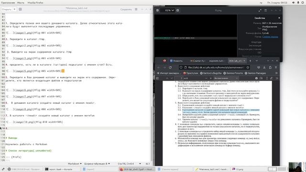This screenshot has width=306, height=172.
Task: Change Markdown syntax mode in status bar
Action: 75,164
